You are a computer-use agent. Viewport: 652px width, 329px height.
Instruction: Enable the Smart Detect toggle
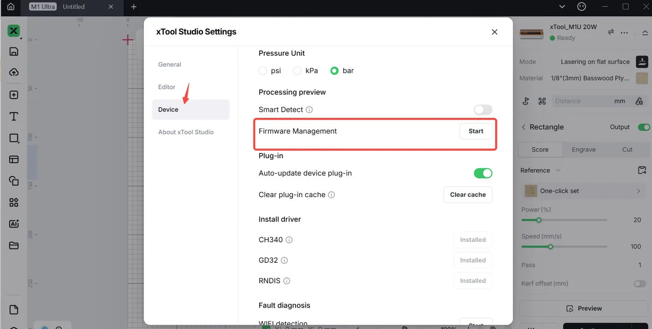point(483,110)
